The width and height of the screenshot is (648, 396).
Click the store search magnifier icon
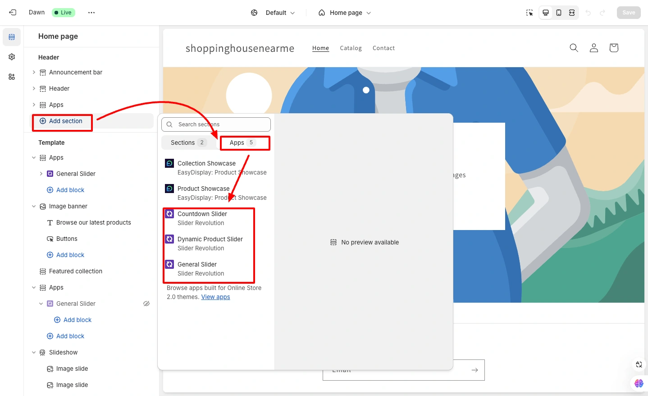574,48
